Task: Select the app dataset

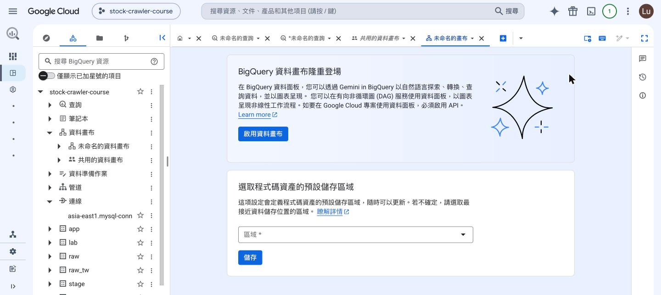Action: [x=74, y=229]
